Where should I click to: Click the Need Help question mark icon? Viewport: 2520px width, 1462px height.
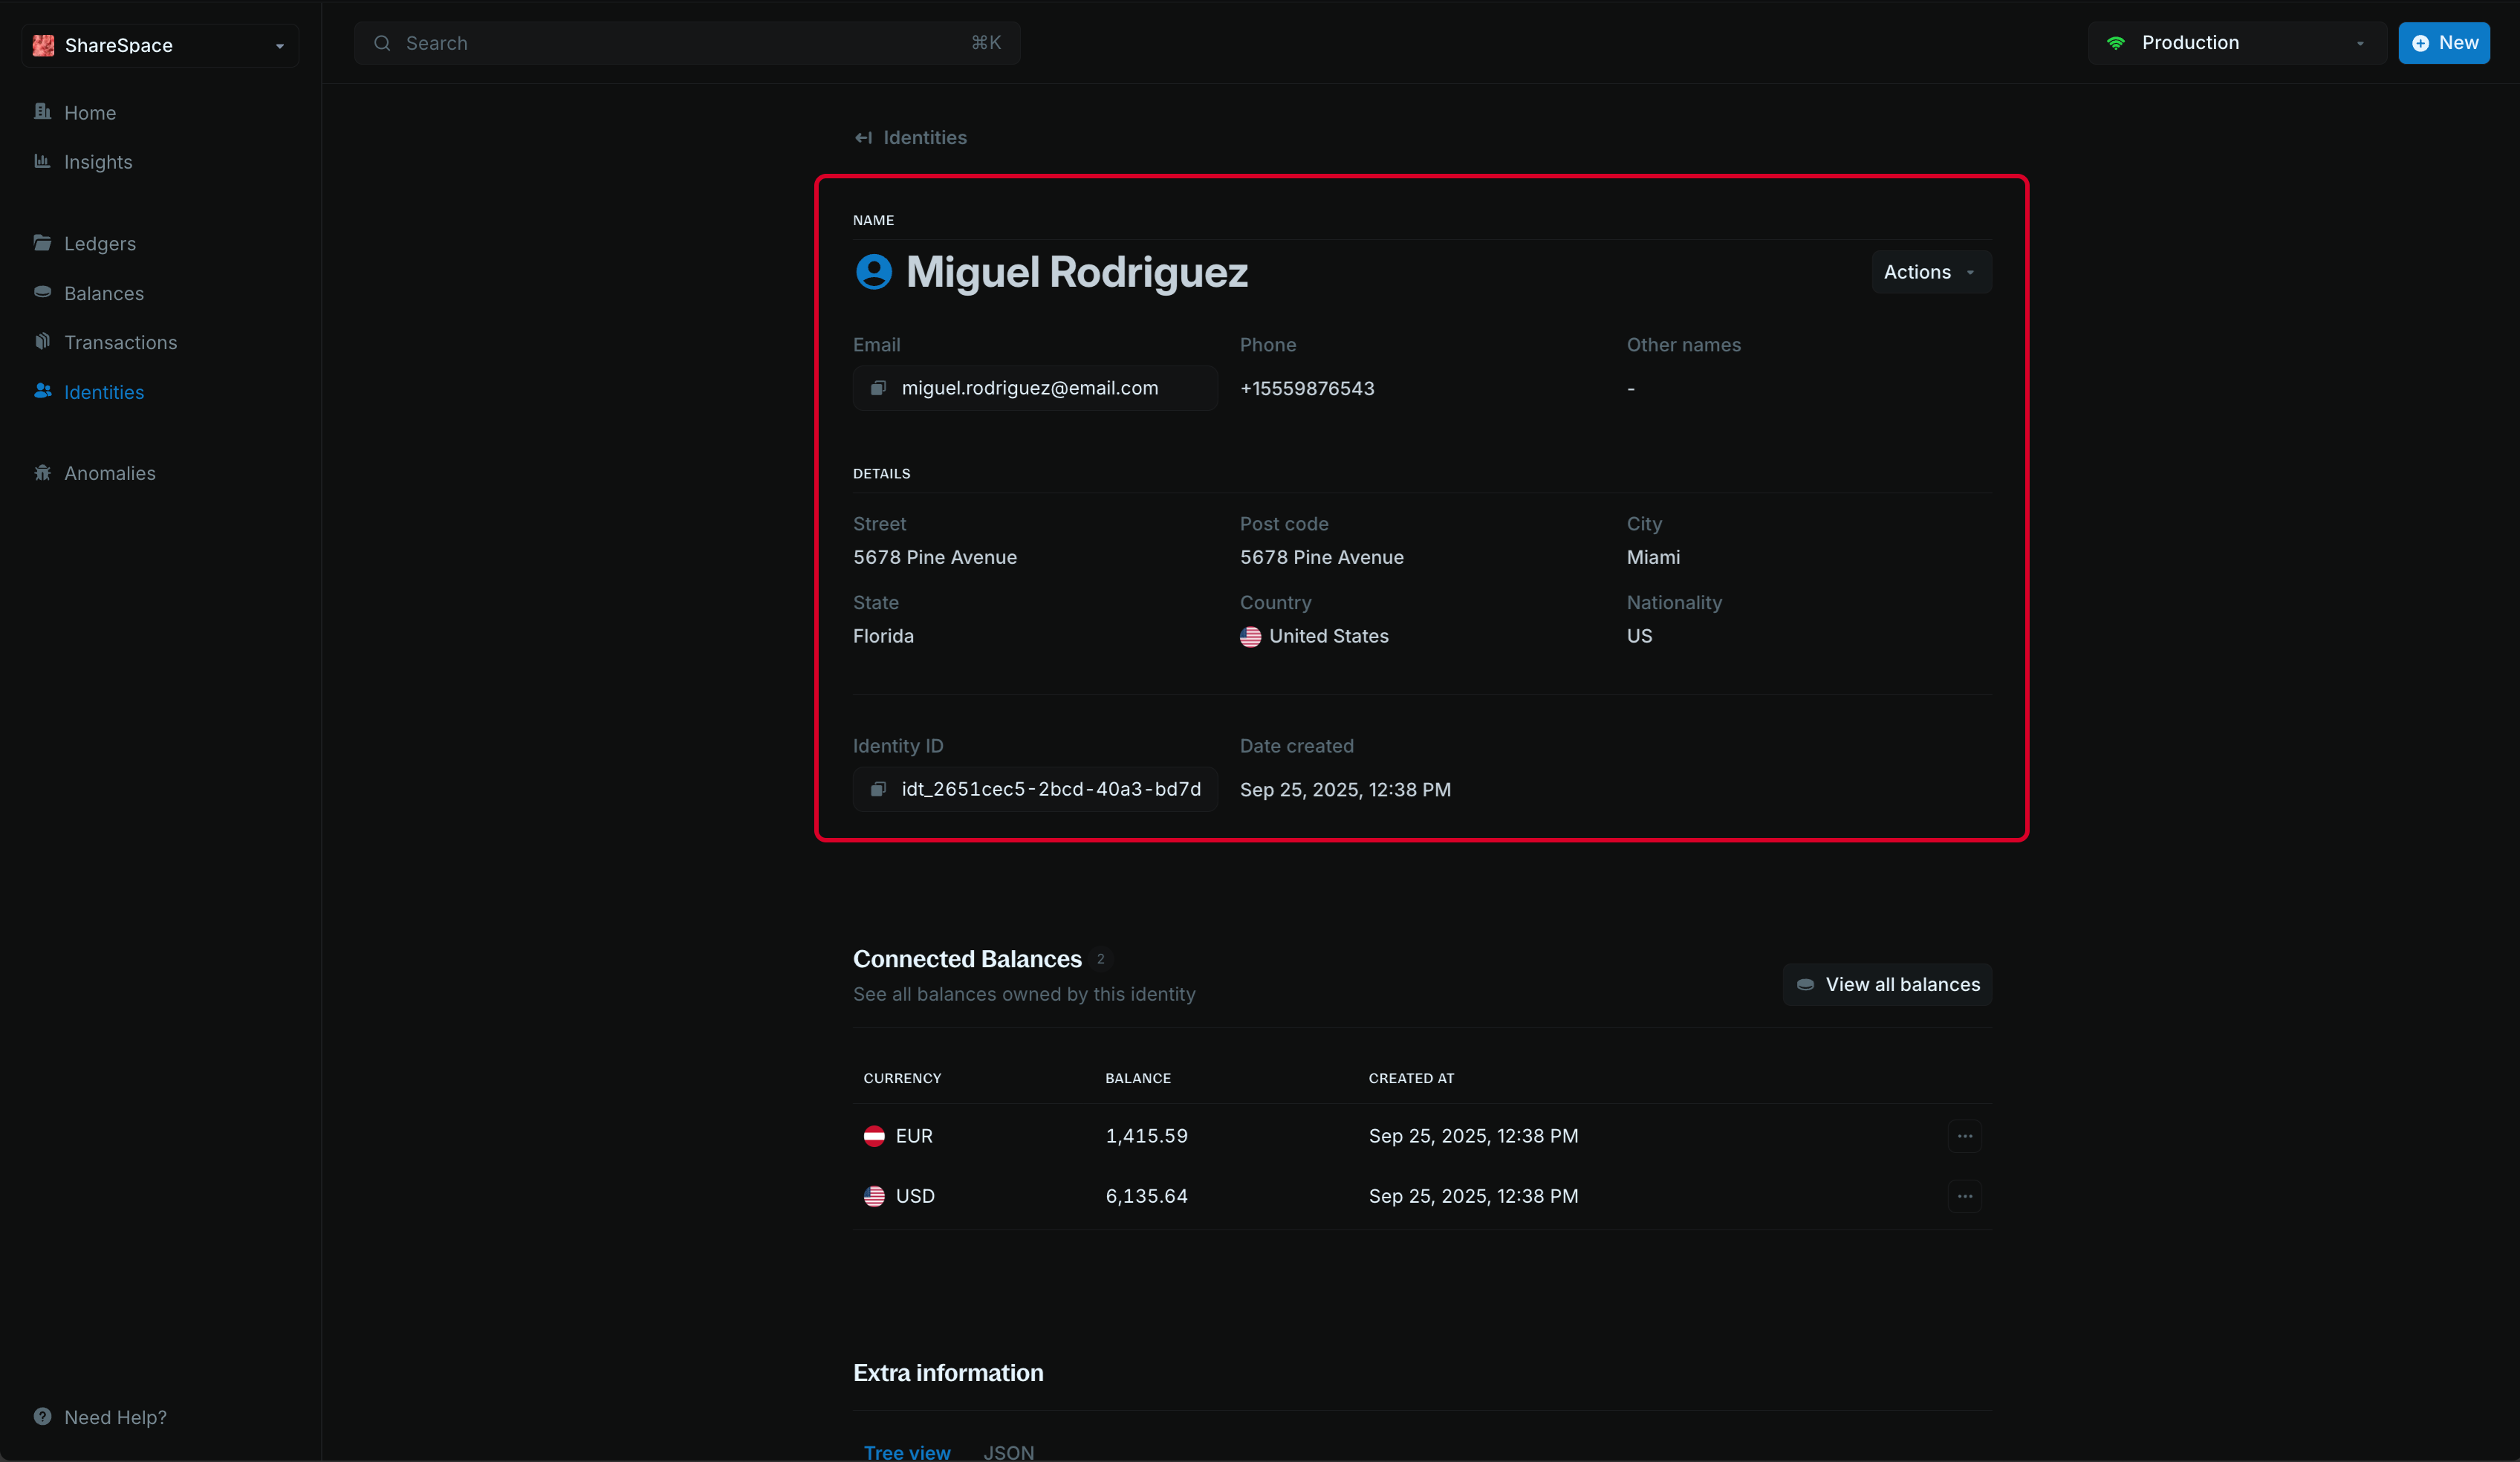coord(42,1416)
